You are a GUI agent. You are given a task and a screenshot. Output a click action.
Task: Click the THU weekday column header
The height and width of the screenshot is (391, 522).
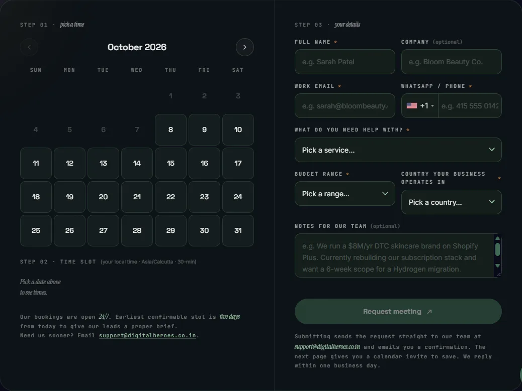pos(170,70)
